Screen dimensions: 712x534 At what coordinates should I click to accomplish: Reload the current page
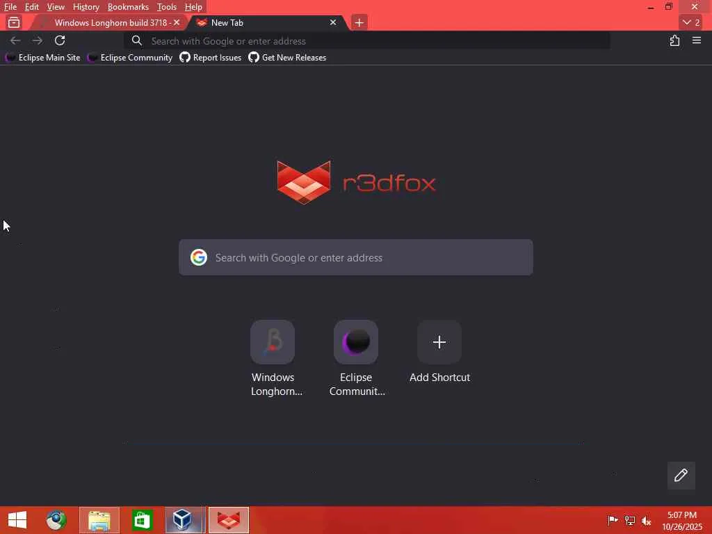60,40
